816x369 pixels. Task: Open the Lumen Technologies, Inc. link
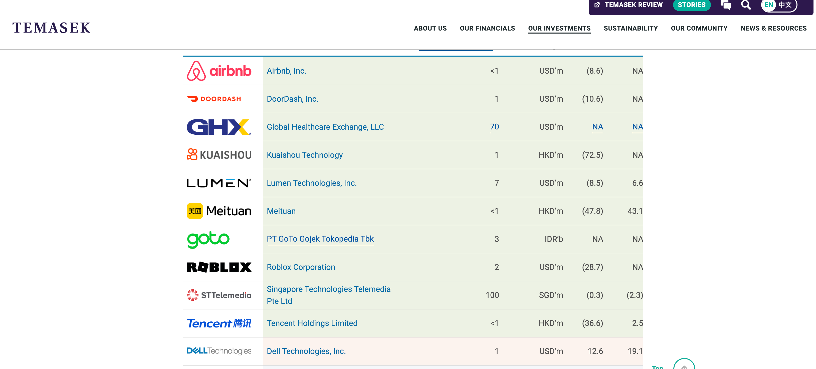pos(311,183)
